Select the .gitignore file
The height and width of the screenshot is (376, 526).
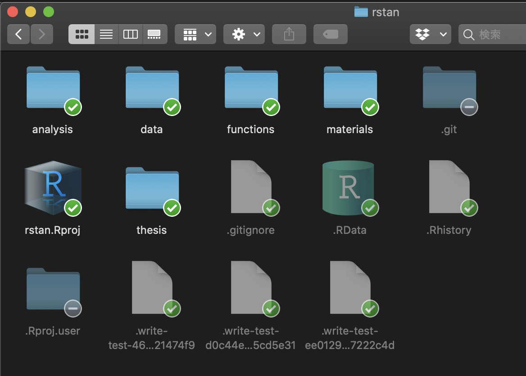(x=251, y=187)
